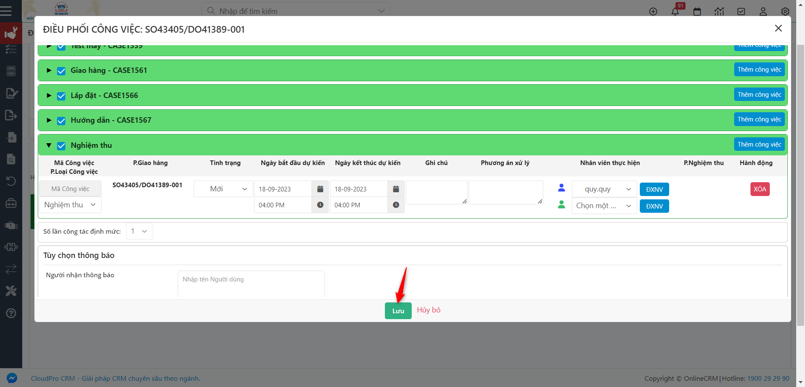Screen dimensions: 805x387
Task: Click ĐXNV button next to Chọn một
Action: [654, 206]
